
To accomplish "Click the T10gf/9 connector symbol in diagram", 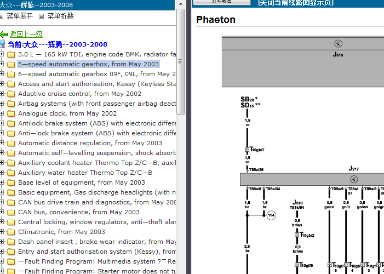I will tap(297, 265).
